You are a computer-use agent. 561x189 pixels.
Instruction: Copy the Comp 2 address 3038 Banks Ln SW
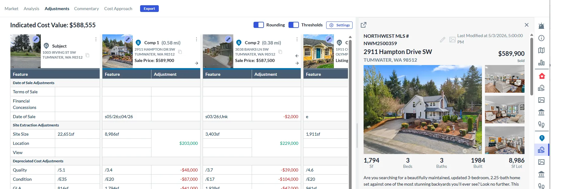(x=280, y=52)
